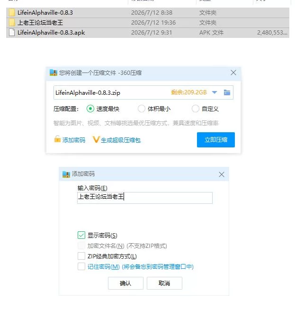
Task: Enable the 记住密码(M) checkbox
Action: 81,266
